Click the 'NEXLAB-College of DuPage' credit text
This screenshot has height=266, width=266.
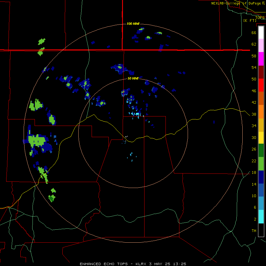236,3
